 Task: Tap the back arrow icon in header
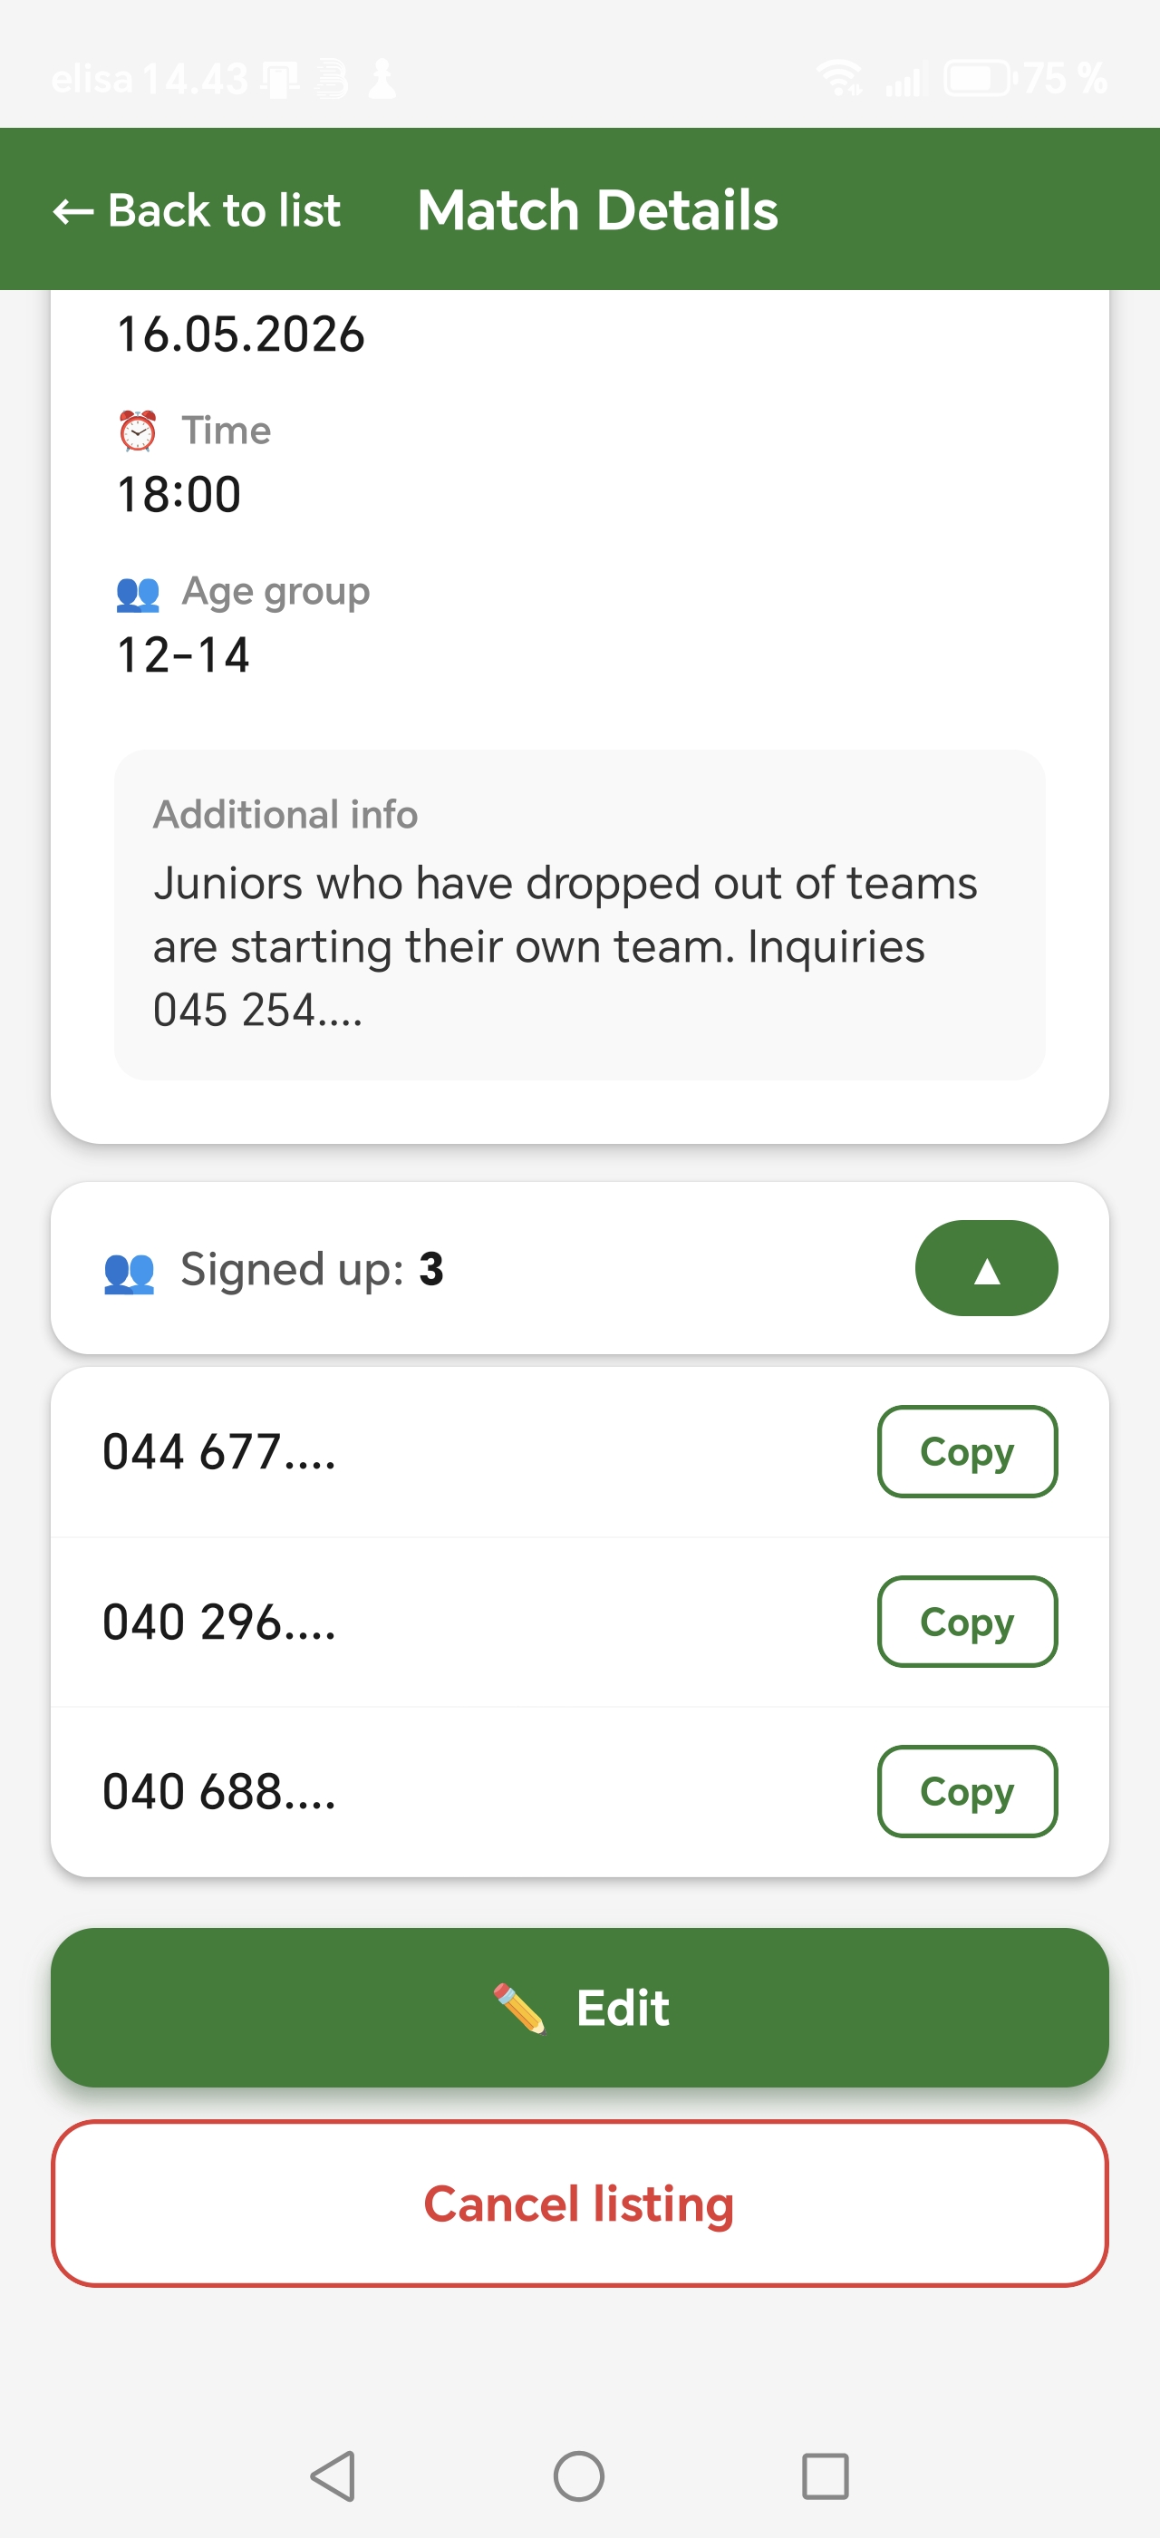[72, 211]
